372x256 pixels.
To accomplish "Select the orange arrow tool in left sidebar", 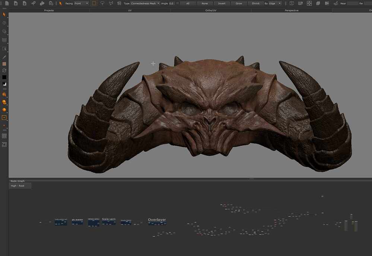I will 4,15.
